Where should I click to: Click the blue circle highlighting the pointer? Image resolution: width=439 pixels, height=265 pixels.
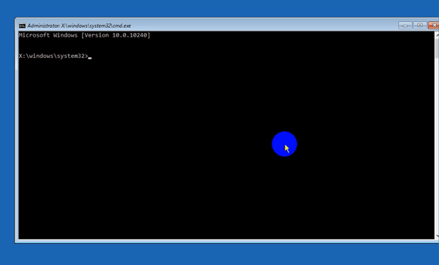[284, 144]
